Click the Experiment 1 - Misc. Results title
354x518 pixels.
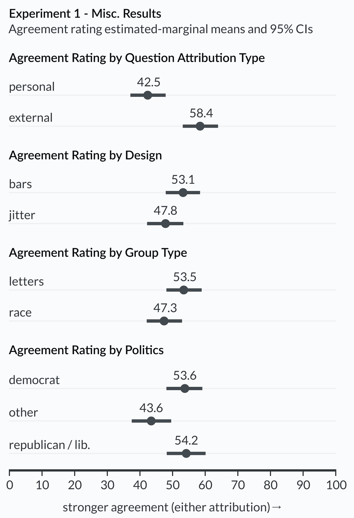pos(85,14)
